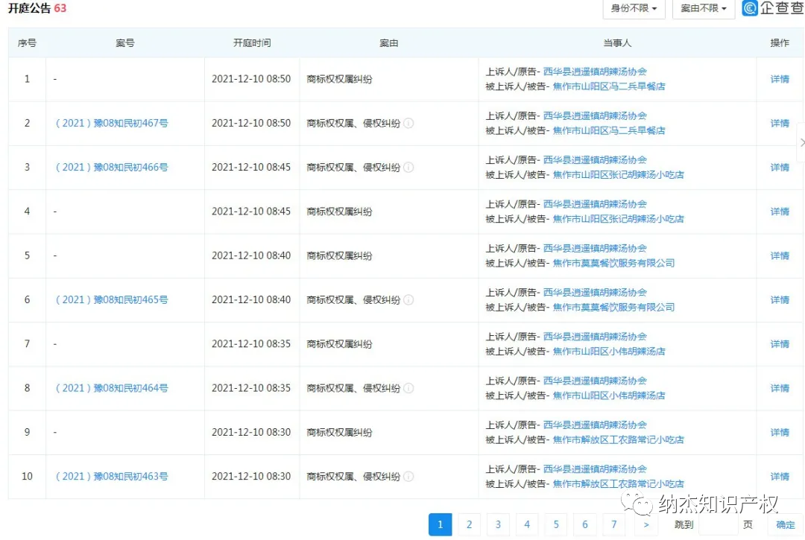View 详情 for row 1
The width and height of the screenshot is (805, 540).
[780, 79]
